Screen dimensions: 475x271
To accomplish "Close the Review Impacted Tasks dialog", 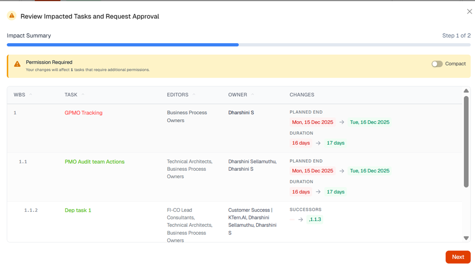I will click(x=469, y=12).
